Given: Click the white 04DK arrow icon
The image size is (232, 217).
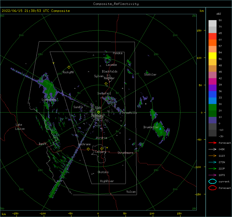Looking at the screenshot, I should click(212, 149).
